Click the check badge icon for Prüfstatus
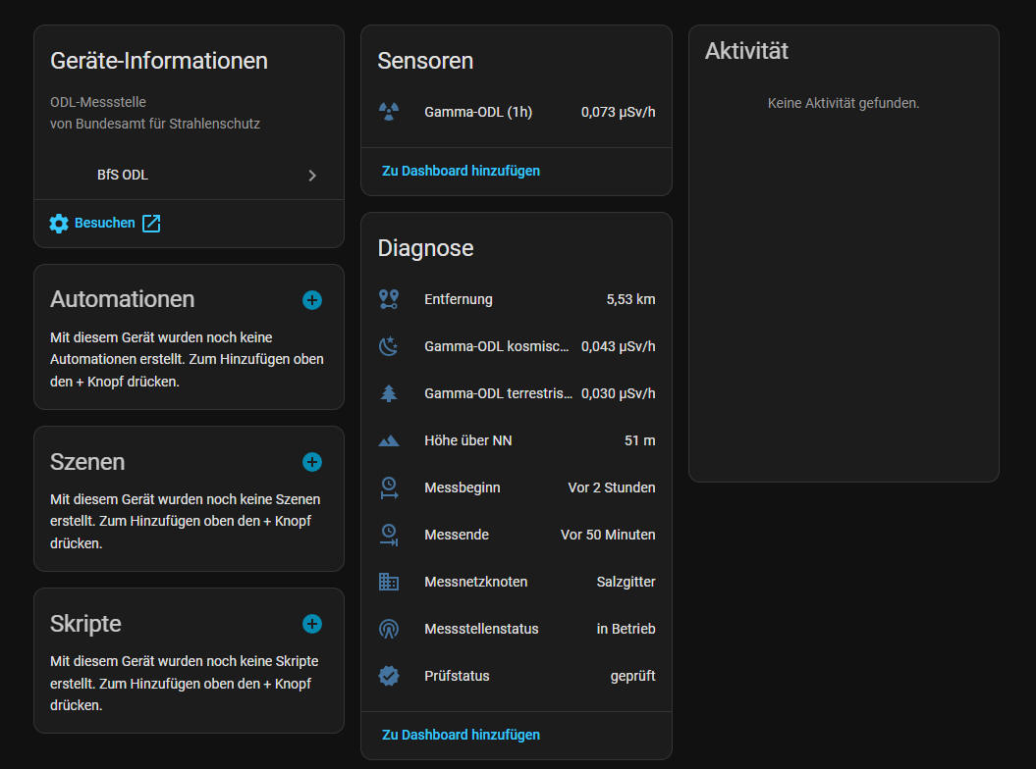1036x769 pixels. click(x=389, y=676)
